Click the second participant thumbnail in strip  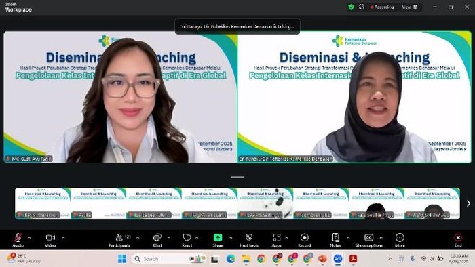pyautogui.click(x=98, y=203)
